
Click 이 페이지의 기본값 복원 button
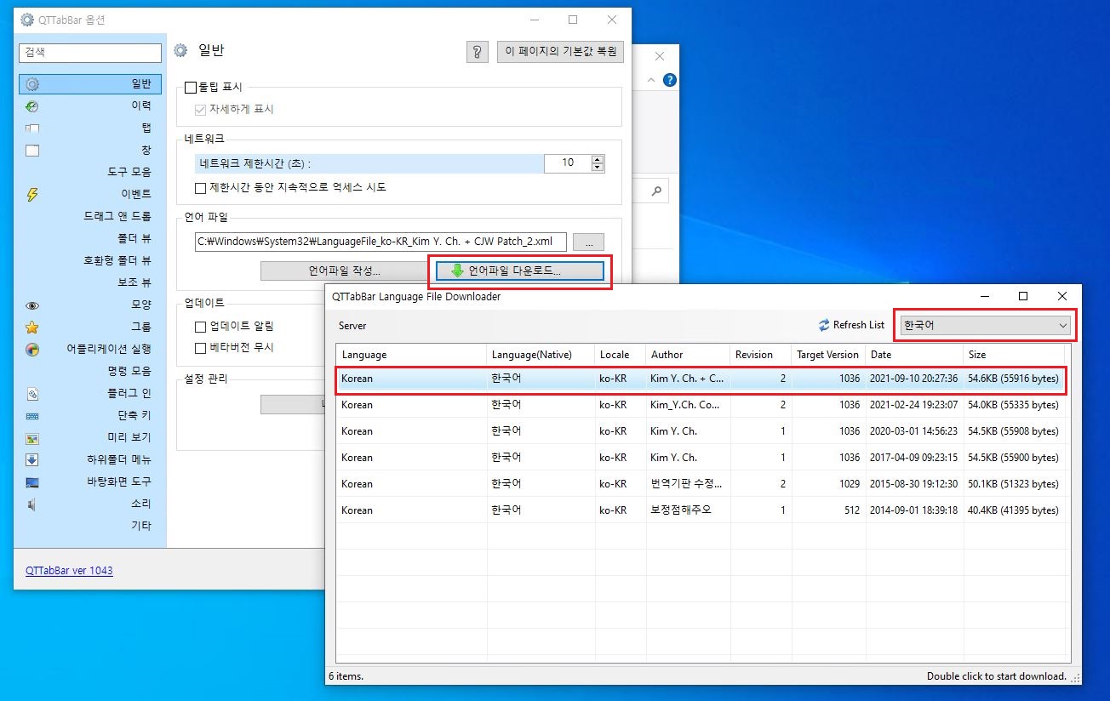(x=560, y=51)
